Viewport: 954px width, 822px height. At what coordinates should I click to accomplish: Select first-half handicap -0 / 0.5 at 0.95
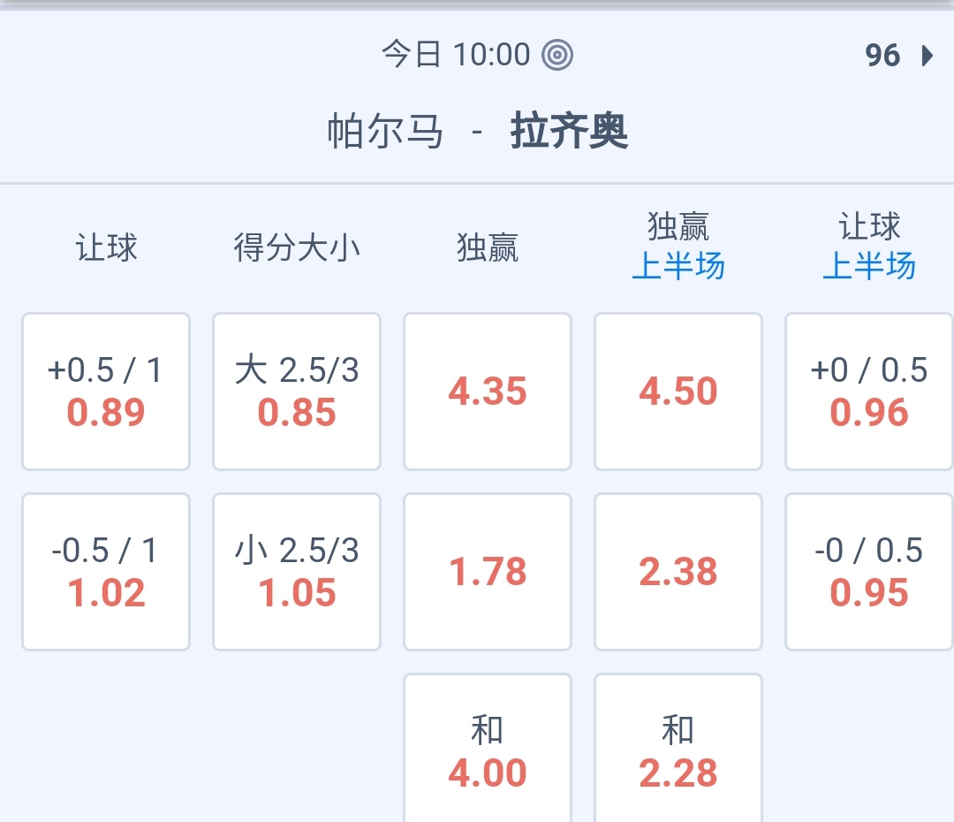pyautogui.click(x=869, y=572)
